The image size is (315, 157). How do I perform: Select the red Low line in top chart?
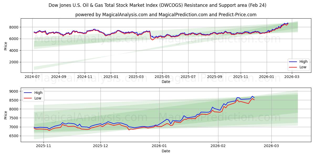click(152, 40)
